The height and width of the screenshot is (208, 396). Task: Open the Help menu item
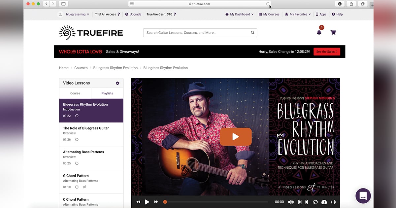coord(337,14)
